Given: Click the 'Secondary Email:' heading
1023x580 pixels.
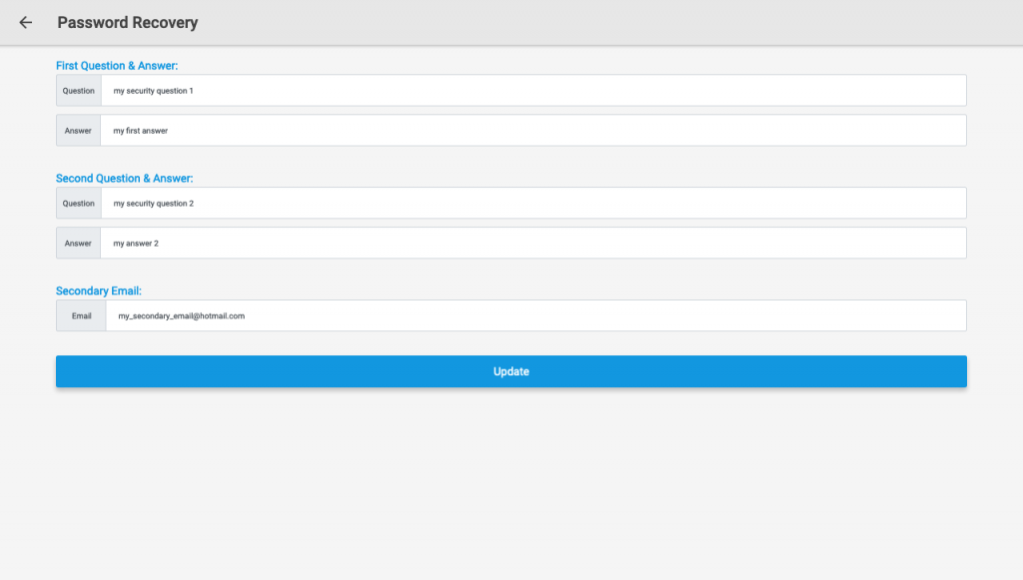Looking at the screenshot, I should click(99, 291).
